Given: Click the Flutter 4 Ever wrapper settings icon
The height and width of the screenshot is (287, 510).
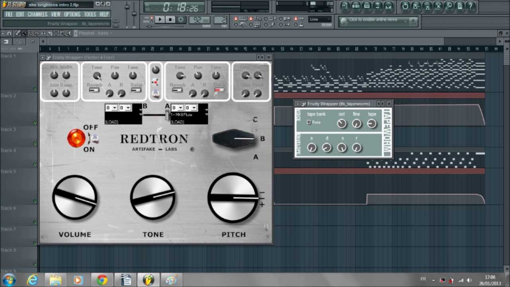Looking at the screenshot, I should (48, 57).
